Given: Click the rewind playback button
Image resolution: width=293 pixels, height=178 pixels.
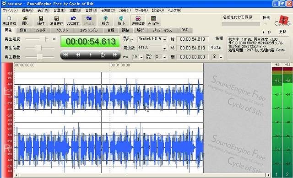Looking at the screenshot, I should pyautogui.click(x=78, y=55).
